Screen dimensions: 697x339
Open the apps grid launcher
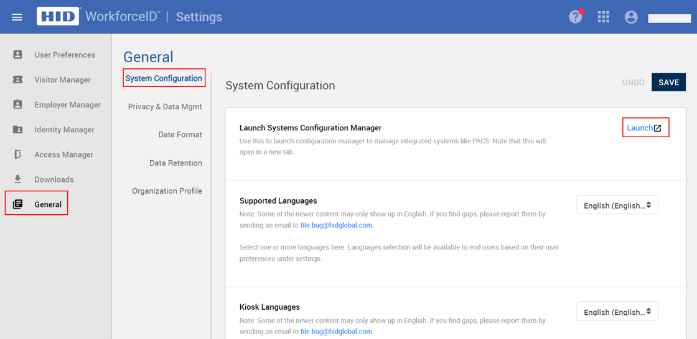coord(603,17)
